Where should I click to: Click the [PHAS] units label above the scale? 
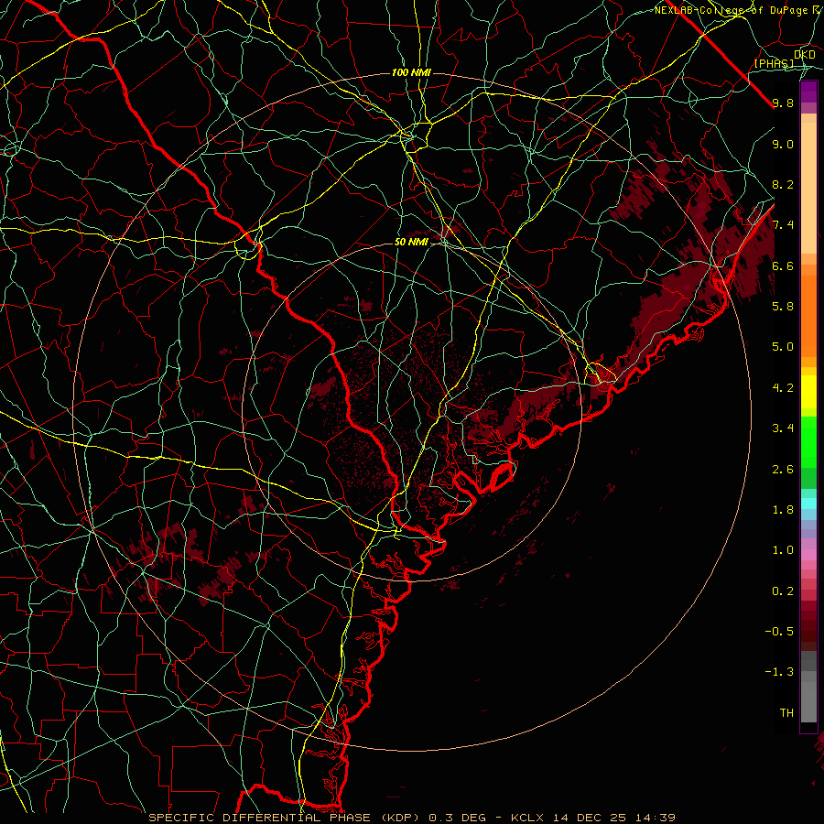pos(774,63)
